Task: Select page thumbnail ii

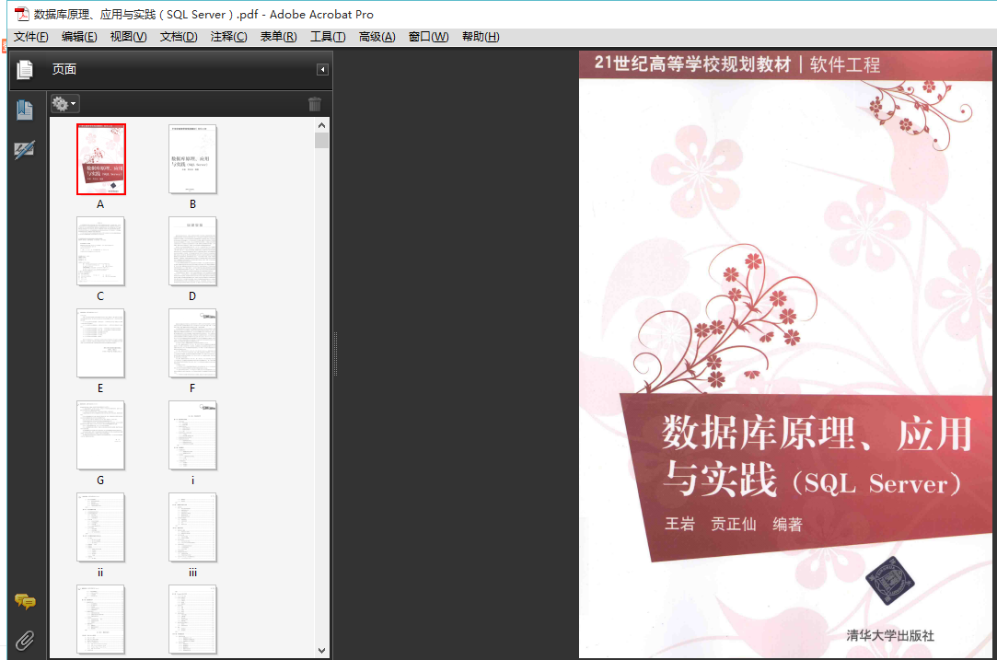Action: 100,527
